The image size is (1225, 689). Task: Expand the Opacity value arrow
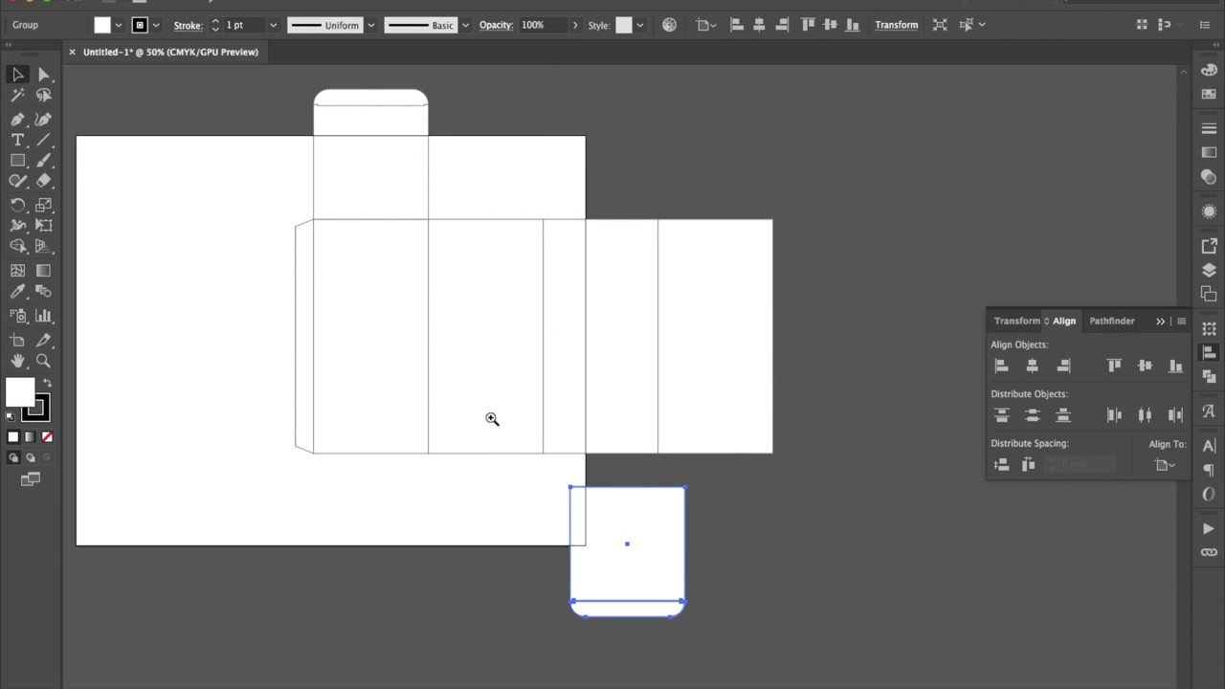(575, 25)
